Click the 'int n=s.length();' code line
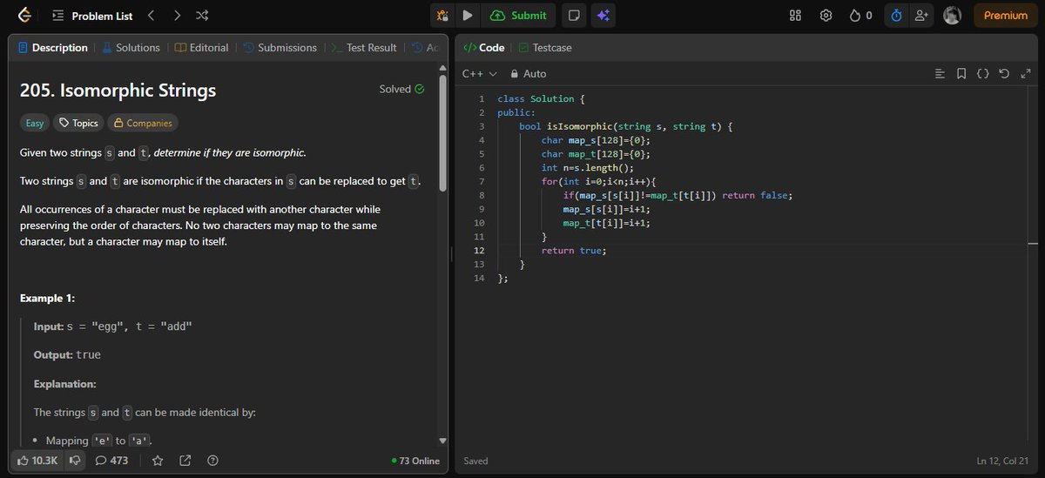 (588, 167)
